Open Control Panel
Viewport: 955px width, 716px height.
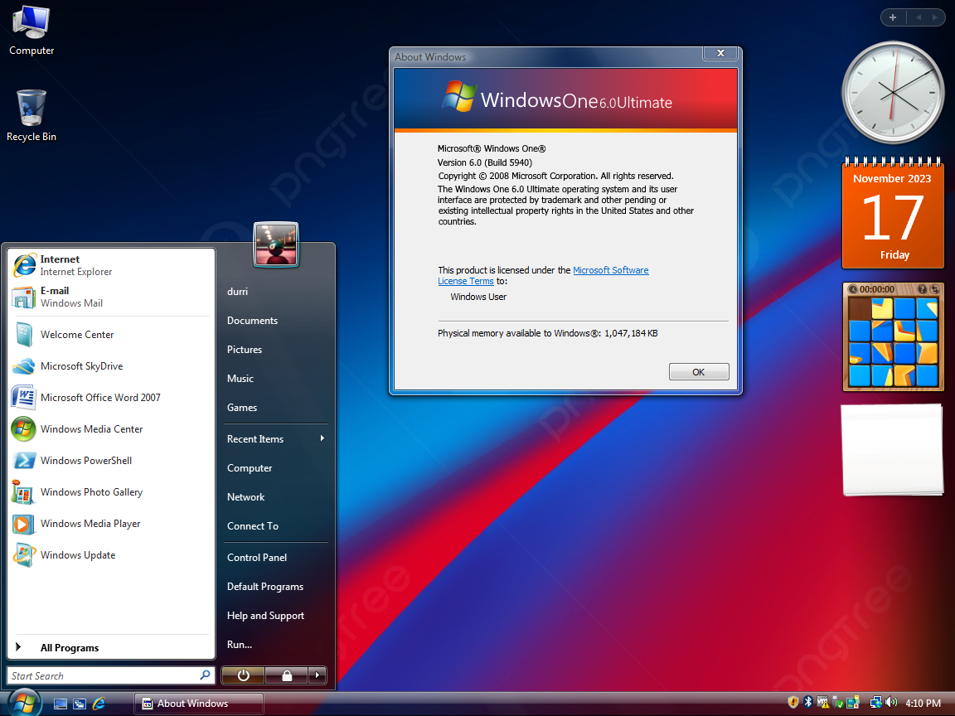coord(274,558)
